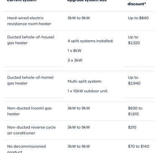Select the '$70 to $140' discount range
Screen dimensions: 157x153
point(139,146)
